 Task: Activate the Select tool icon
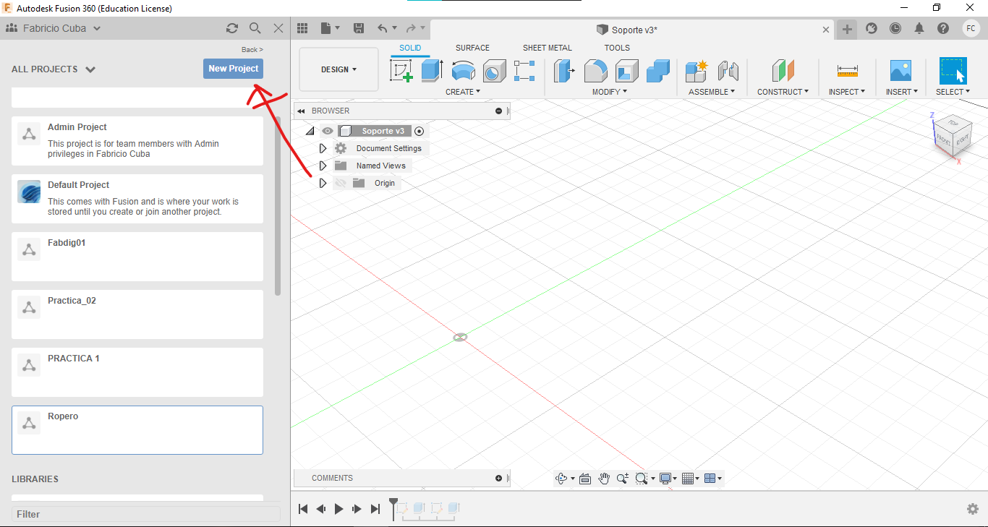coord(953,71)
